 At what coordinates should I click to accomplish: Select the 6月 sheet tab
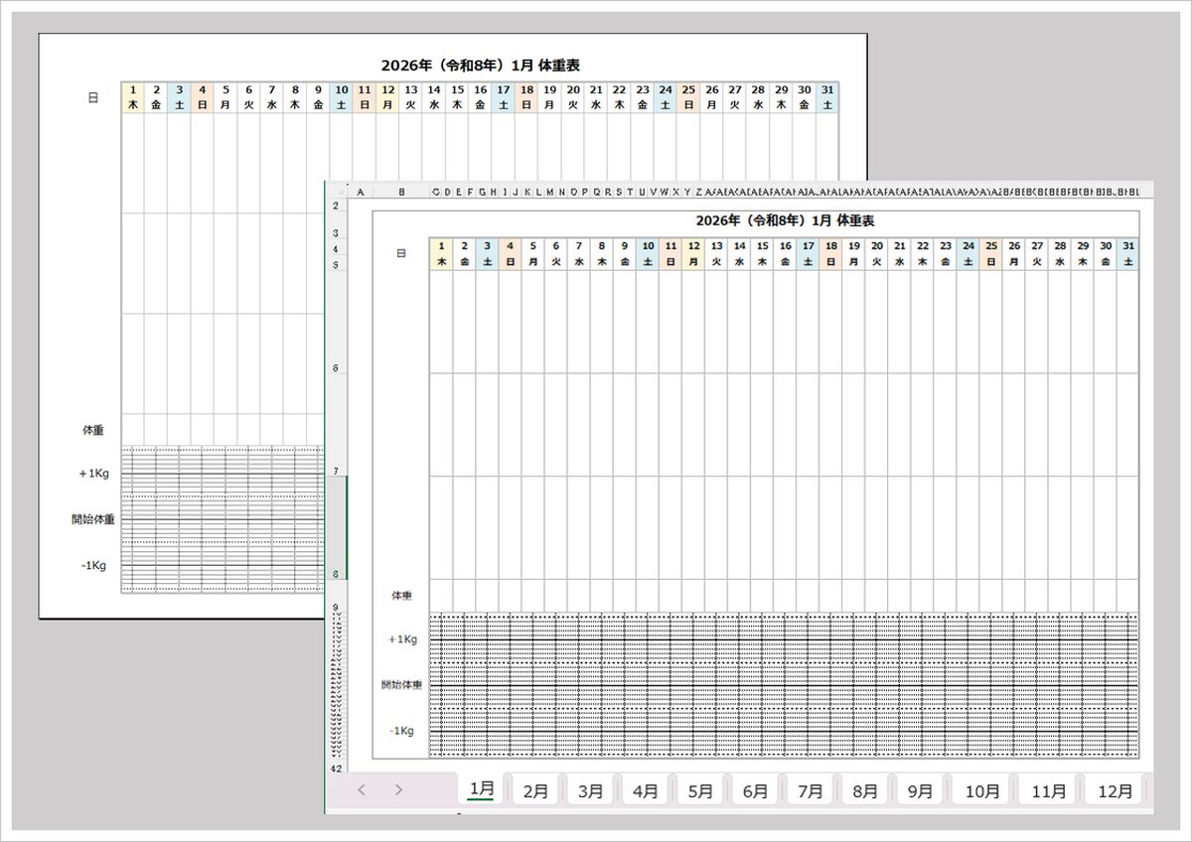click(x=755, y=791)
